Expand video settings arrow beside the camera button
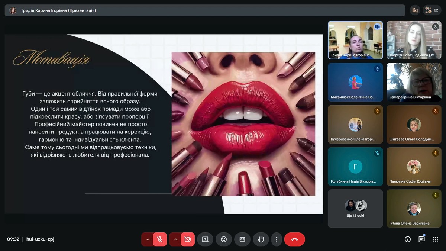446x251 pixels. click(x=176, y=239)
